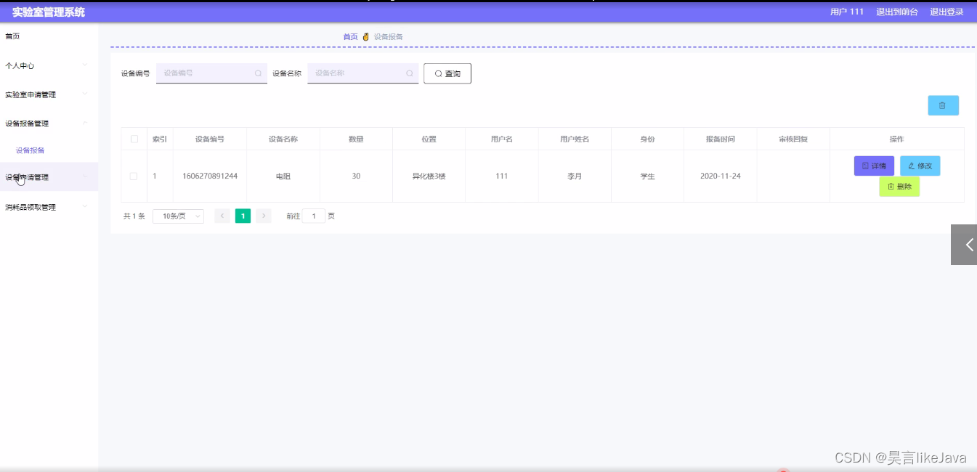This screenshot has height=472, width=977.
Task: Open the 10条/页 page size dropdown
Action: tap(178, 216)
